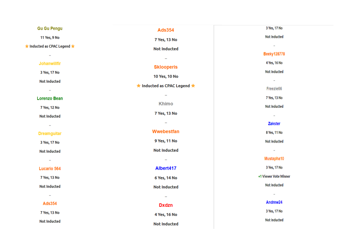Open the blue Zakster link
Image resolution: width=340 pixels, height=241 pixels.
pyautogui.click(x=274, y=124)
